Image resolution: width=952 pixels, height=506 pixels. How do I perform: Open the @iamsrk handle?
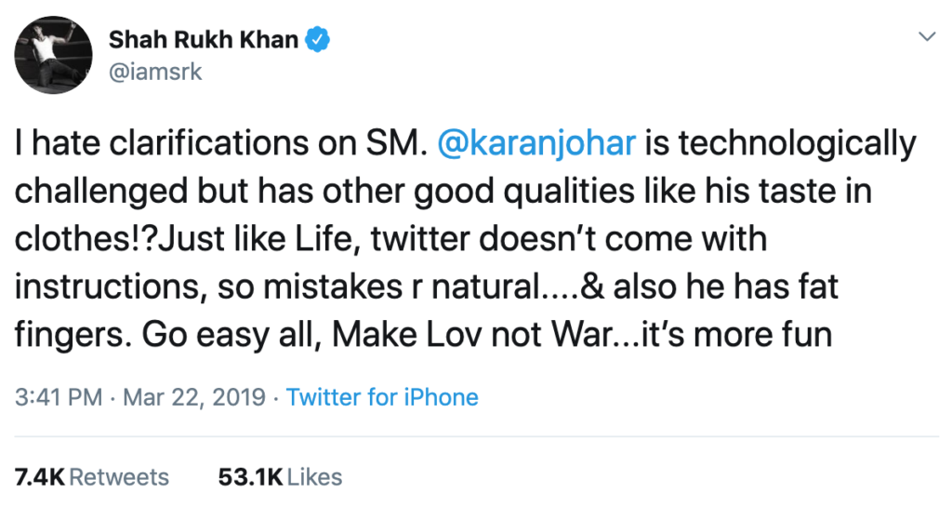pos(155,72)
